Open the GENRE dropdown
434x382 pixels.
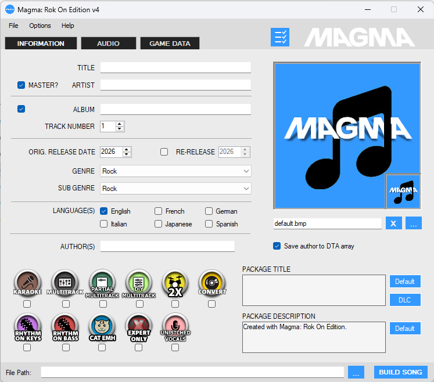click(175, 171)
